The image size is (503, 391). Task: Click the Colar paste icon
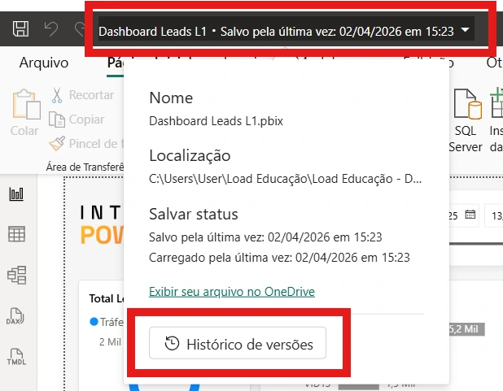27,105
